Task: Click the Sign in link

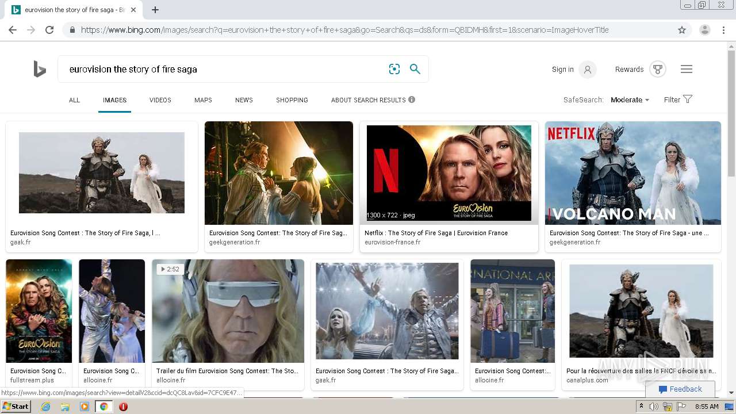Action: pos(563,70)
